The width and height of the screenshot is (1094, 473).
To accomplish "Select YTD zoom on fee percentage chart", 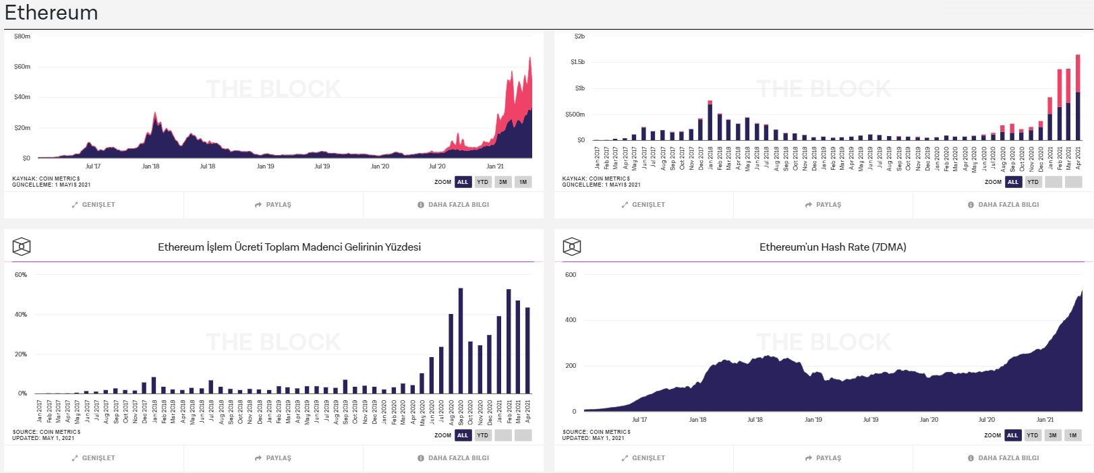I will pos(482,435).
